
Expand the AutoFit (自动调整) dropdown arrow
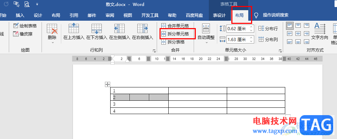tap(206, 42)
